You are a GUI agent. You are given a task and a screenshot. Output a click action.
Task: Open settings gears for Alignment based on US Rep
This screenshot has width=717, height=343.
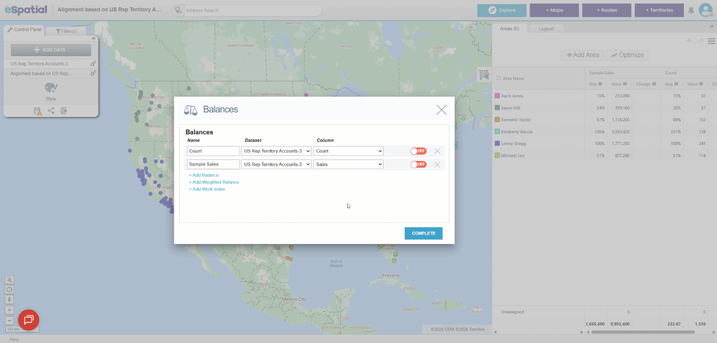tap(93, 73)
